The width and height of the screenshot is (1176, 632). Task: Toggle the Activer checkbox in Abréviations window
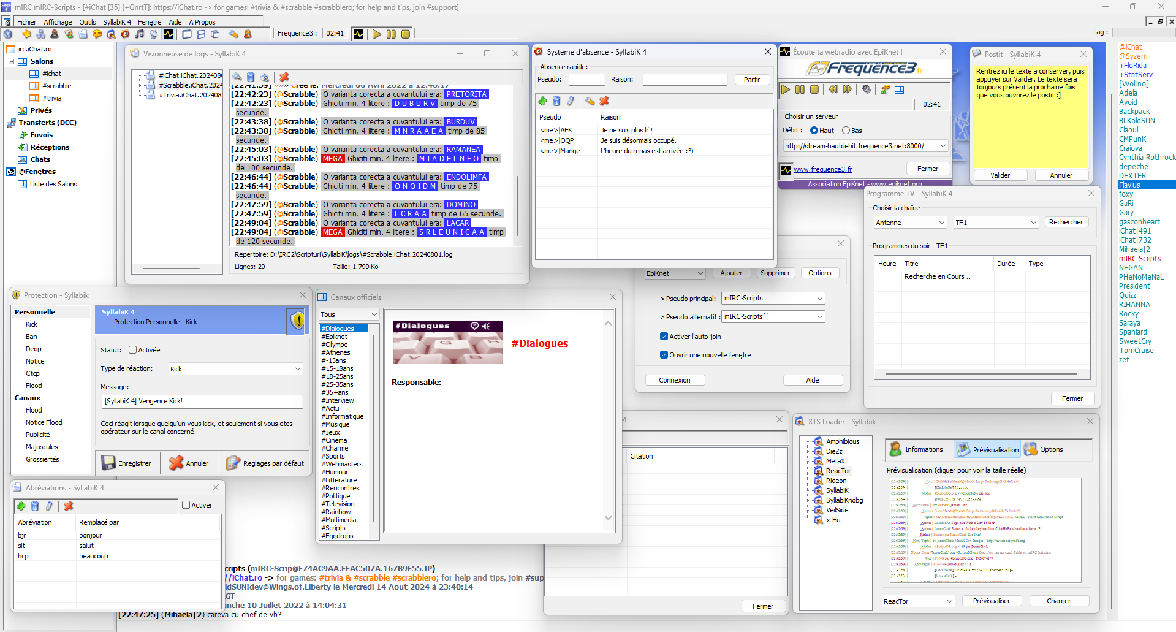186,505
